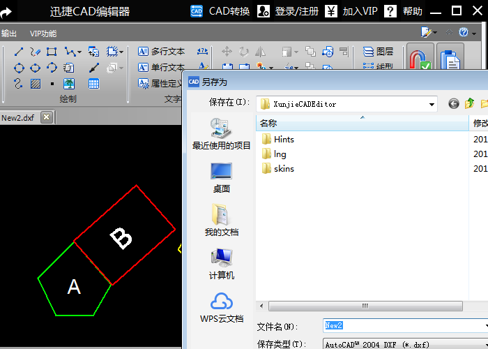Open 最近使用的项目 recent places
The height and width of the screenshot is (349, 488).
(221, 134)
